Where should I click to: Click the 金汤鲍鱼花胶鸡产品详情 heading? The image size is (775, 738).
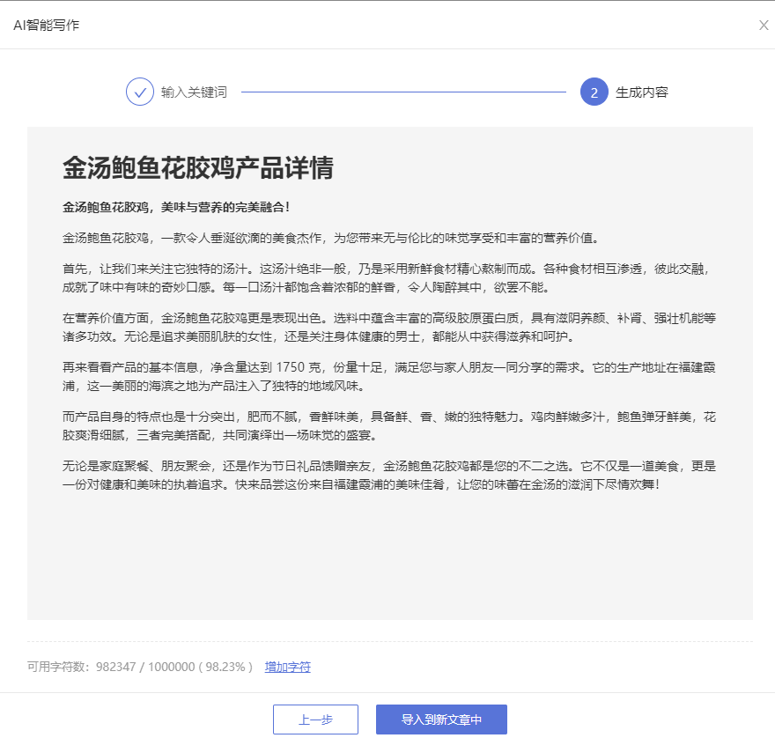197,168
